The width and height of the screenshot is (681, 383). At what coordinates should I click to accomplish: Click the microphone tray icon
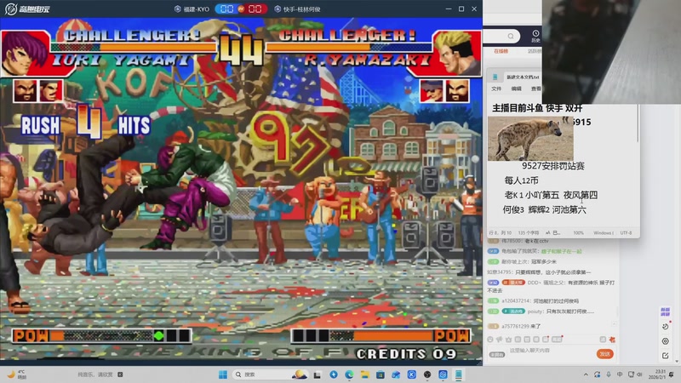(x=609, y=374)
